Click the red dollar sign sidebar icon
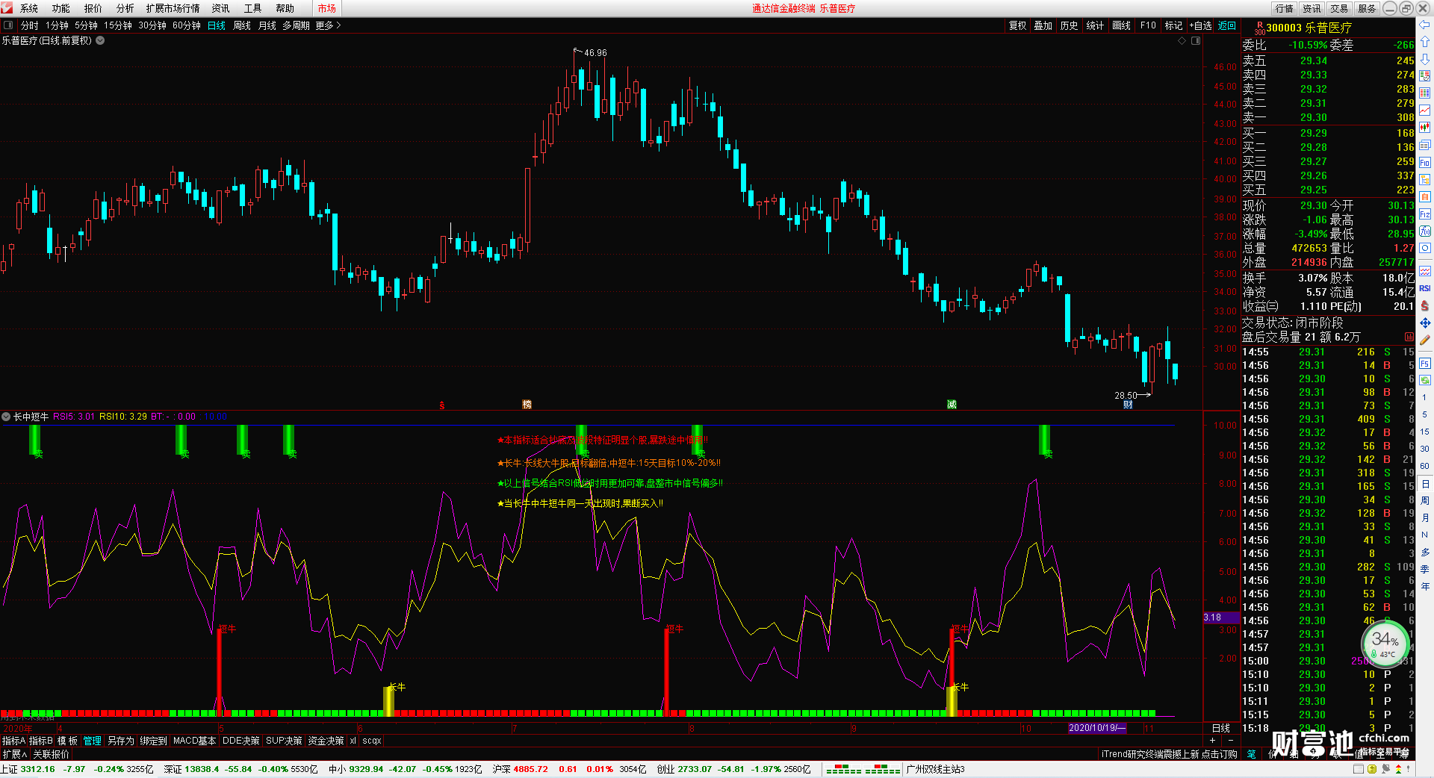Viewport: 1434px width, 778px height. 1425,306
